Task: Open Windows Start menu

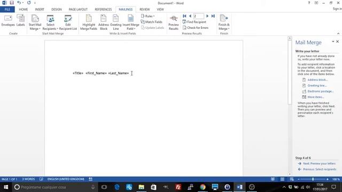Action: 6,187
